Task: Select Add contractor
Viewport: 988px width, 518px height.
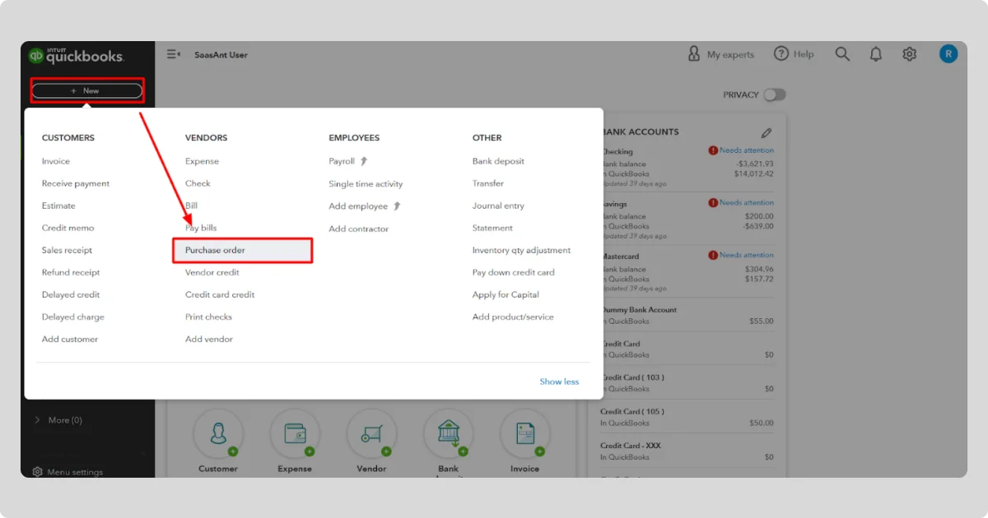Action: tap(358, 229)
